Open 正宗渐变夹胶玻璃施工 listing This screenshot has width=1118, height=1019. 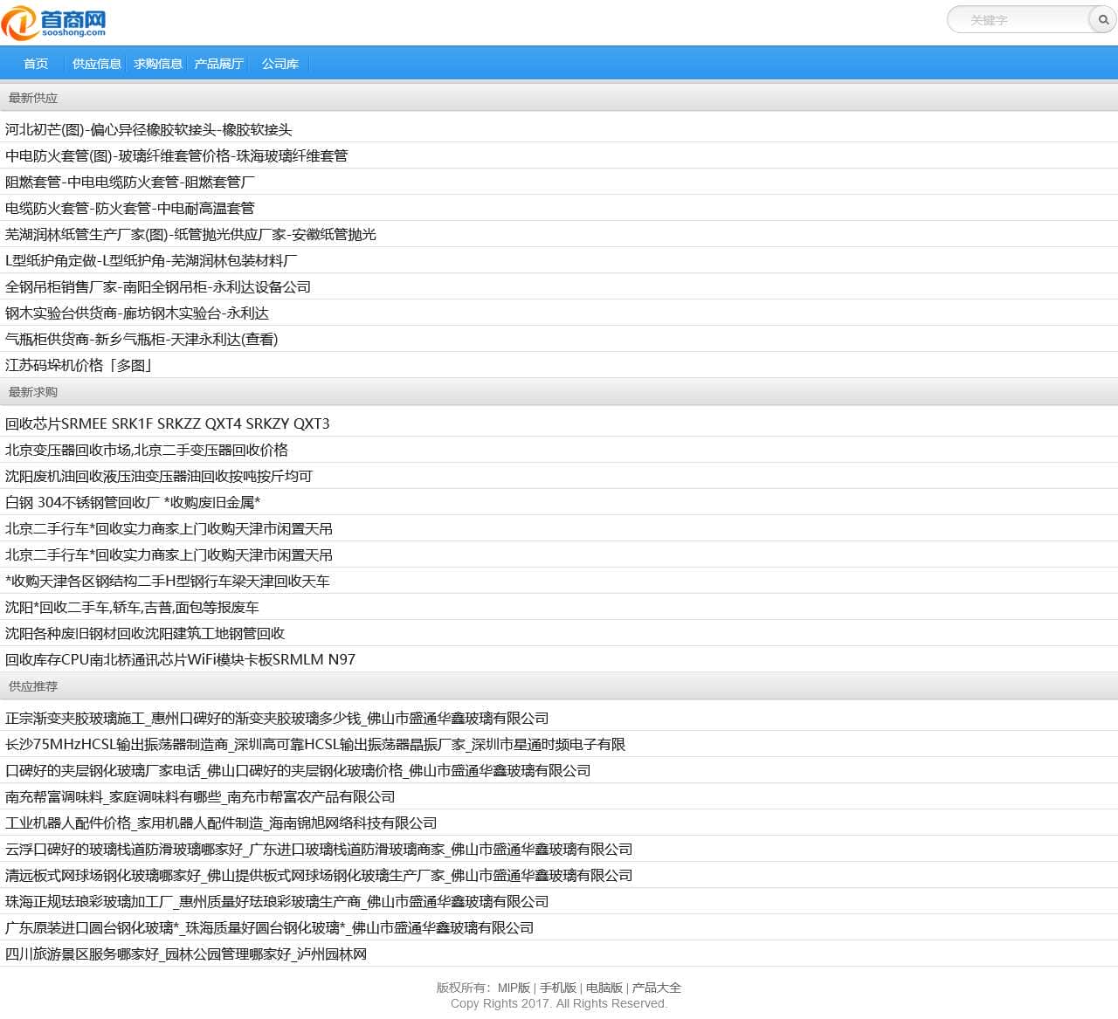277,718
